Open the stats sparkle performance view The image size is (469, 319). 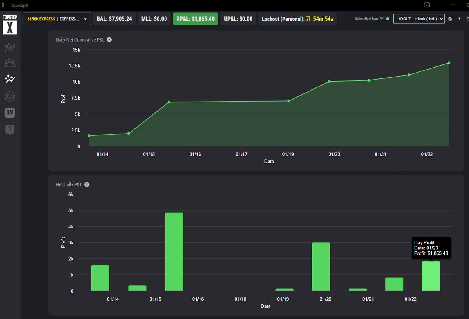click(x=10, y=79)
